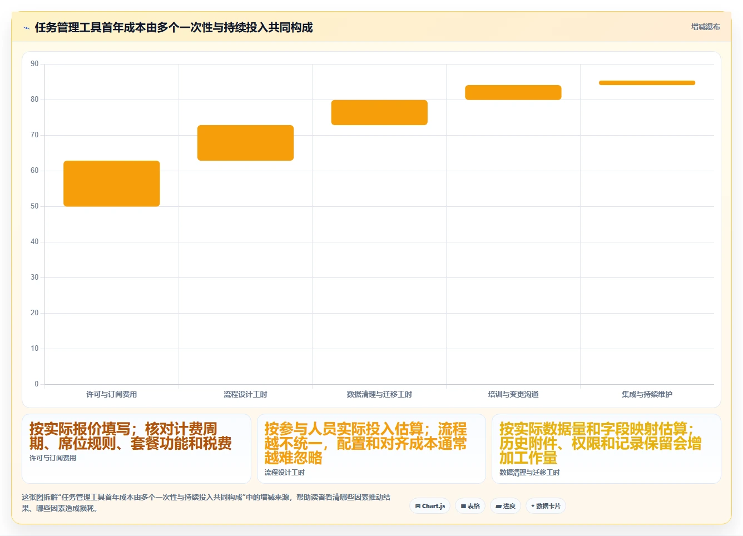Click the 许可与订阅费用 waterfall bar
The image size is (743, 536).
(x=112, y=183)
